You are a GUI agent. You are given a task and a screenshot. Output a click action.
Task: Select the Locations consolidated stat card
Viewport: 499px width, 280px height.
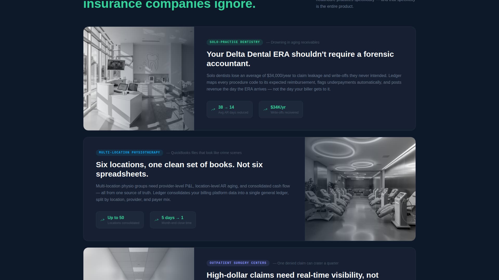(x=120, y=220)
